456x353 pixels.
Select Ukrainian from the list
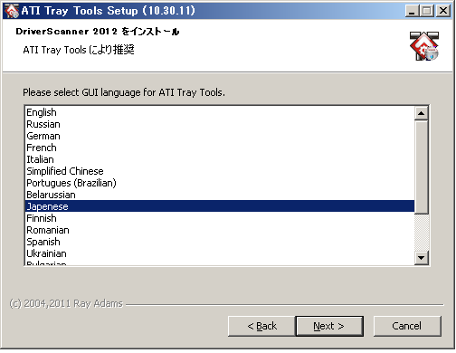coord(220,253)
